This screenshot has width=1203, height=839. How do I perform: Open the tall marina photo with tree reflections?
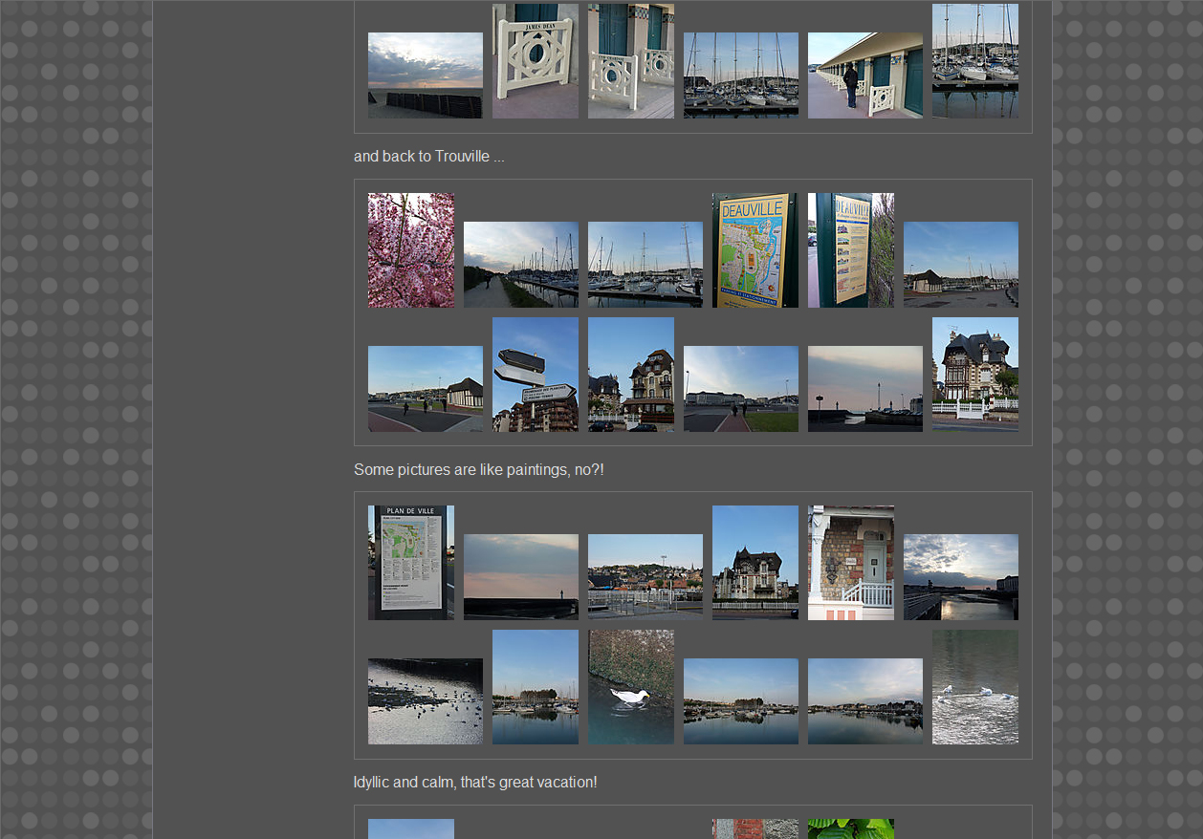click(x=535, y=687)
